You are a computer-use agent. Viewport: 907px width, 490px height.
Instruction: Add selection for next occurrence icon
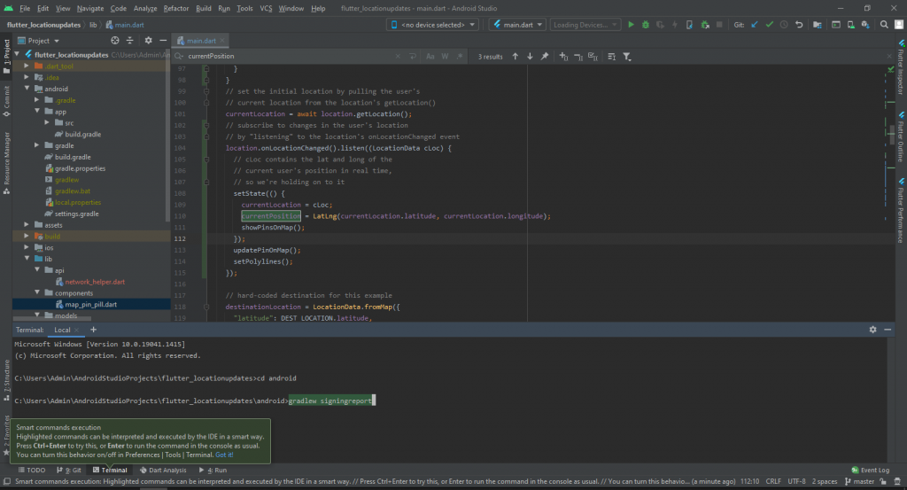tap(563, 56)
